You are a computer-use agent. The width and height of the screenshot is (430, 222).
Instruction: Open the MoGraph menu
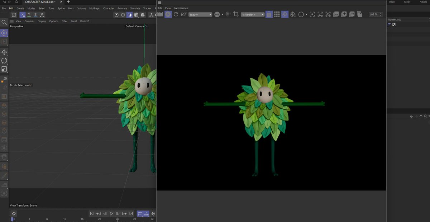click(x=95, y=8)
